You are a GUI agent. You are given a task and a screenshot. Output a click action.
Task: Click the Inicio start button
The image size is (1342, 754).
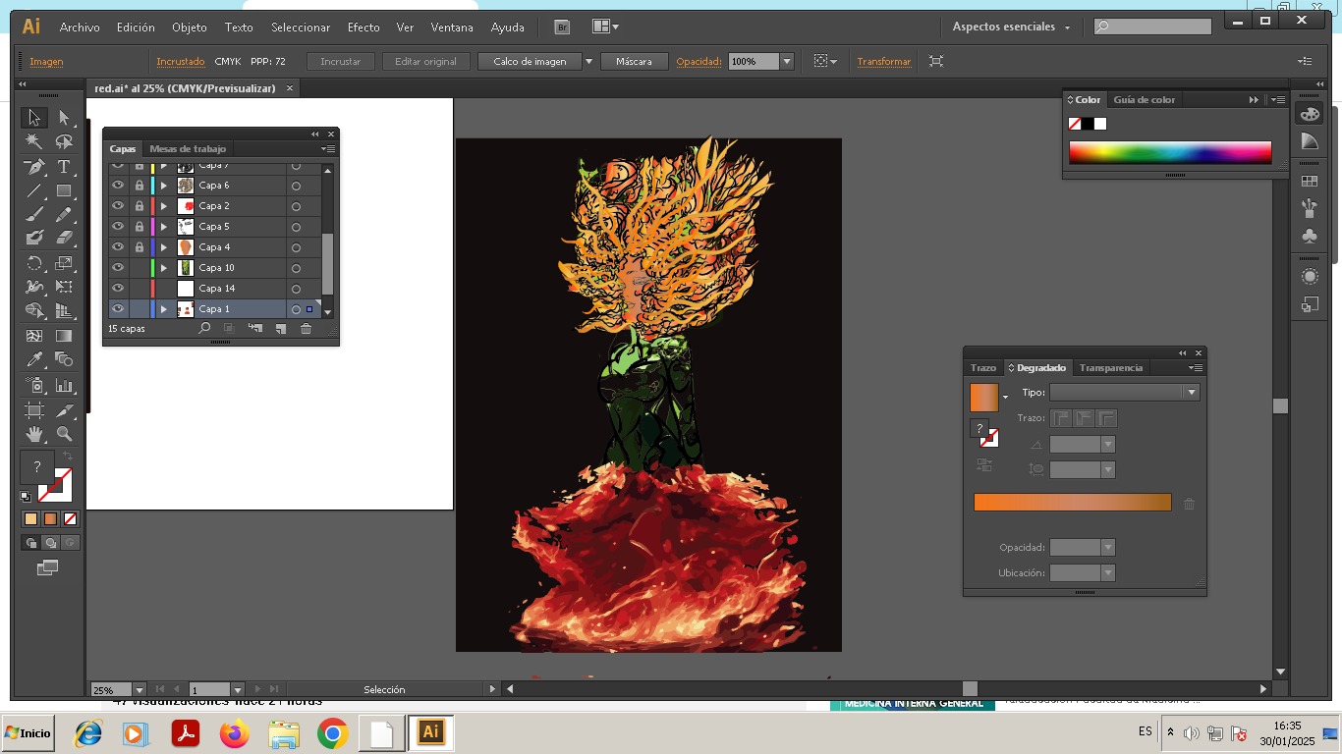click(28, 733)
